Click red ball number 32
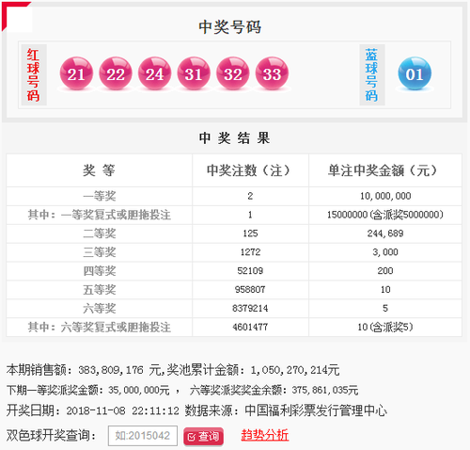470x450 pixels. click(x=233, y=73)
